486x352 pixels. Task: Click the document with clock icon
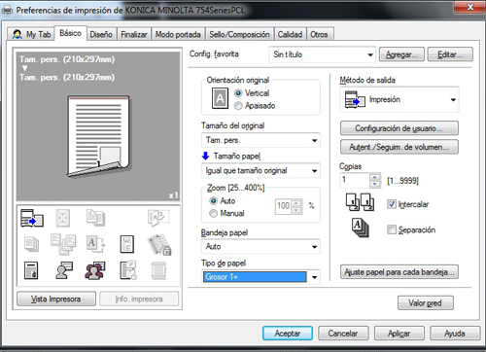[x=128, y=270]
